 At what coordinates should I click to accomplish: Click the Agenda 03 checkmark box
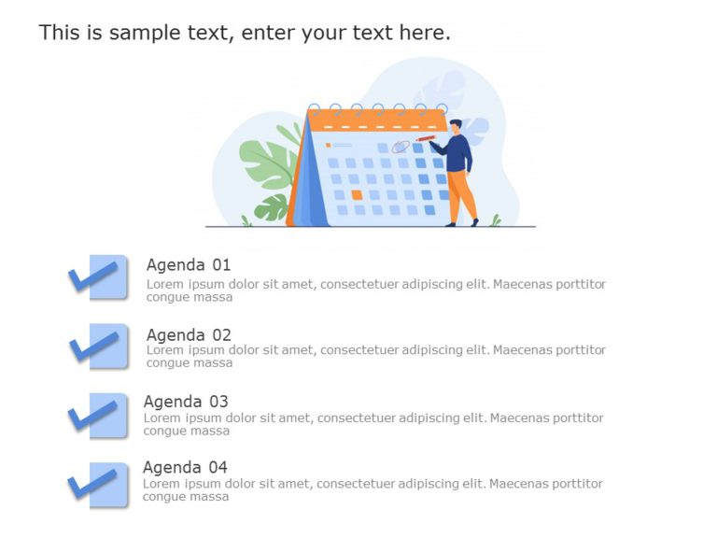[101, 415]
